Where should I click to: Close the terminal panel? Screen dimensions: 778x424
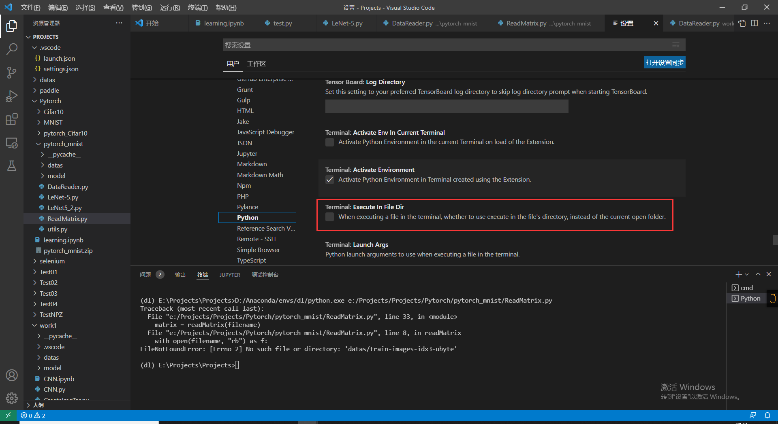click(769, 274)
